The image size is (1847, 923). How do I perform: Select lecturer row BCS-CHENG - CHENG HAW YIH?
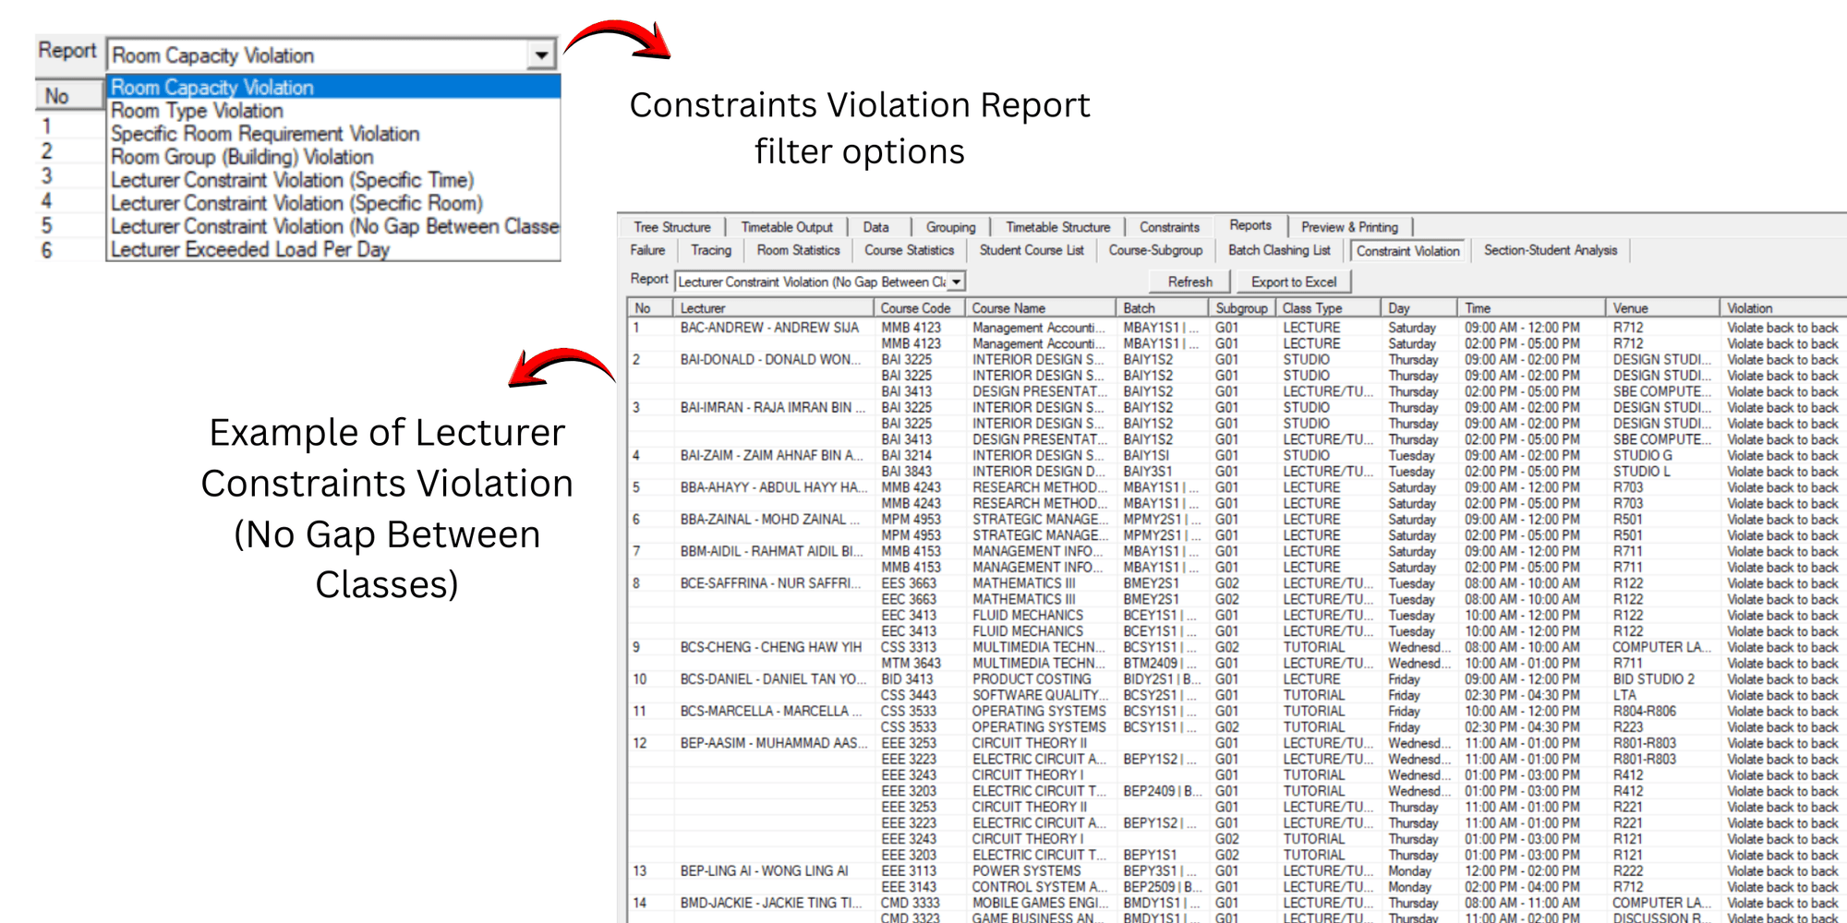(x=770, y=647)
